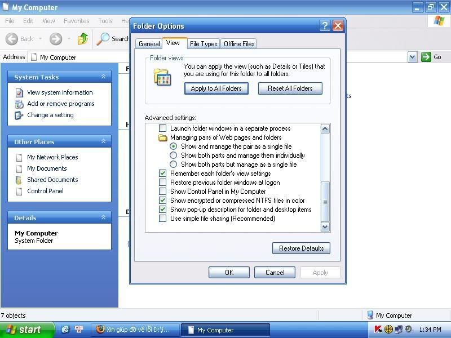Image resolution: width=451 pixels, height=338 pixels.
Task: Click the yellow globe tray icon
Action: [x=388, y=329]
